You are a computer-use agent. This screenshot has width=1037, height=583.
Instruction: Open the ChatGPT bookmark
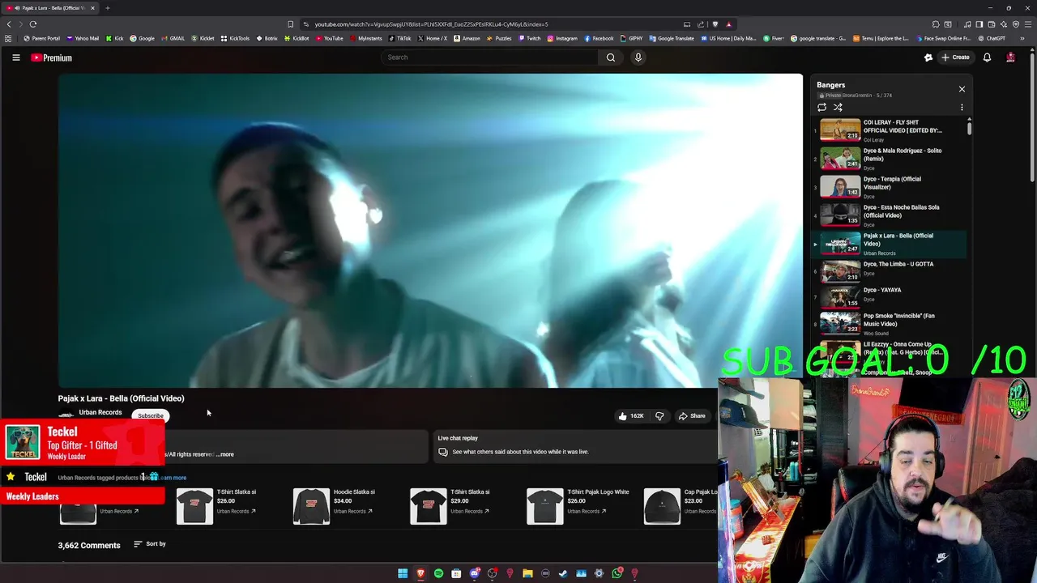coord(991,38)
